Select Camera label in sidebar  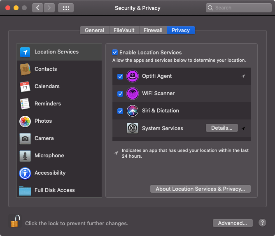pos(44,138)
